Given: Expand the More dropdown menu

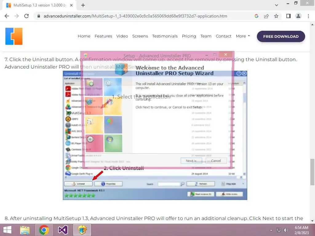Looking at the screenshot, I should 243,36.
